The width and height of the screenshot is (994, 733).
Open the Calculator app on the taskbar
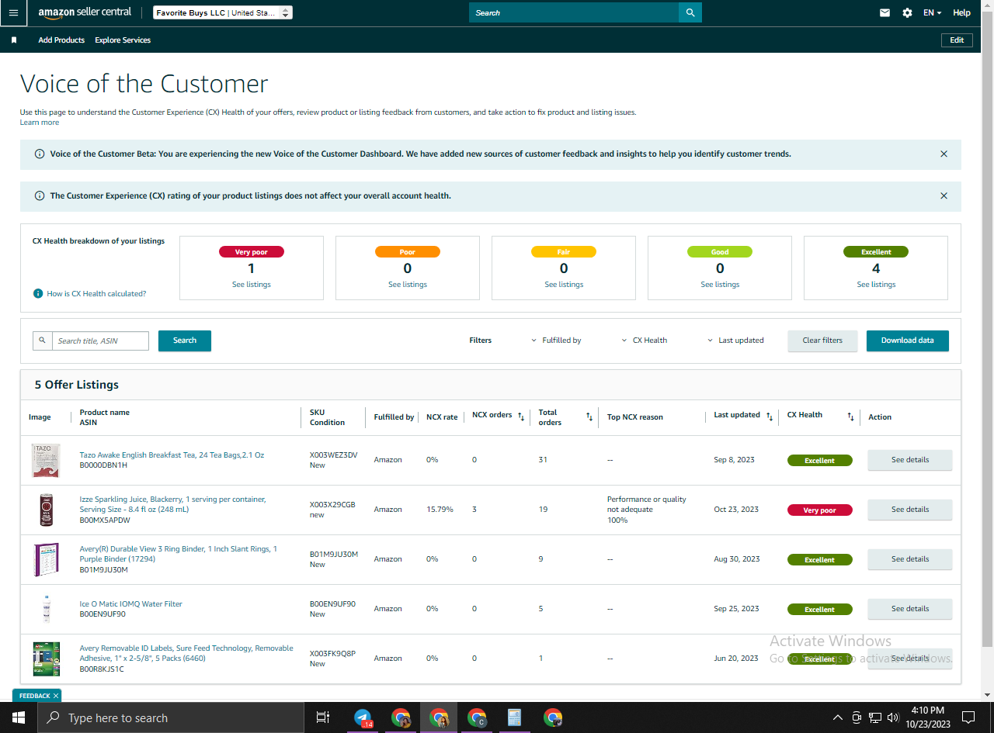[x=513, y=717]
